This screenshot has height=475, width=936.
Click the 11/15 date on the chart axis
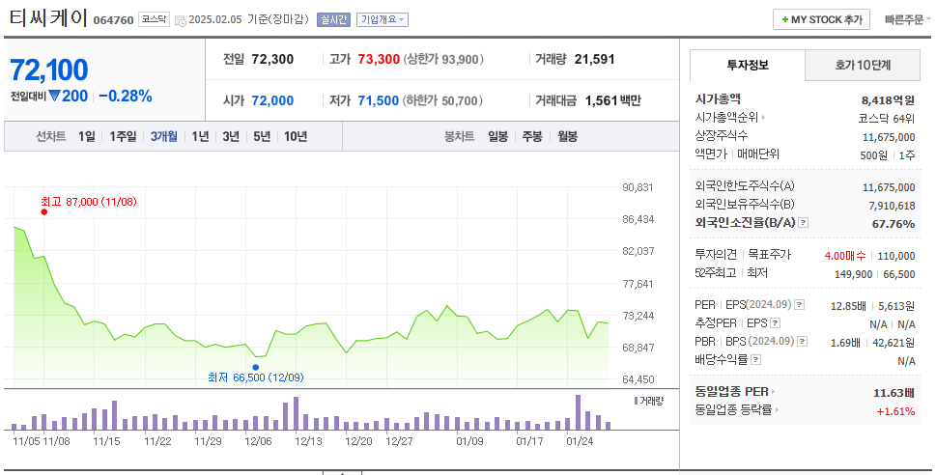[x=107, y=441]
